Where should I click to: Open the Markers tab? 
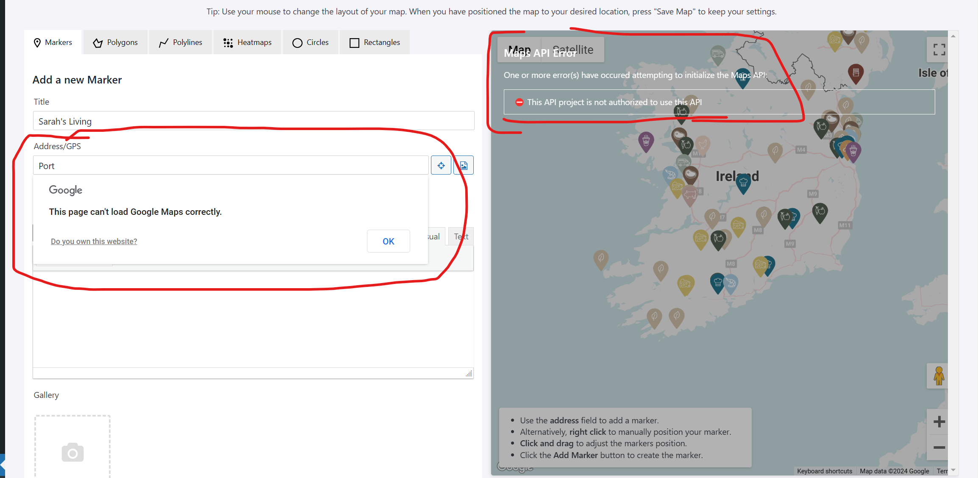53,42
